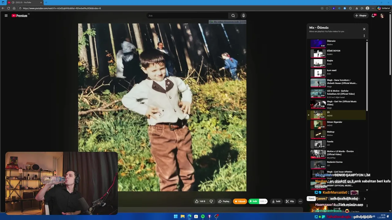The width and height of the screenshot is (392, 220).
Task: Open the Oluştur create button
Action: pos(361,16)
